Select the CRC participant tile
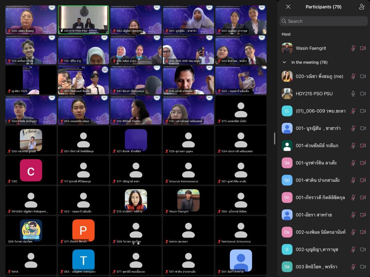The width and height of the screenshot is (370, 277). click(x=31, y=170)
